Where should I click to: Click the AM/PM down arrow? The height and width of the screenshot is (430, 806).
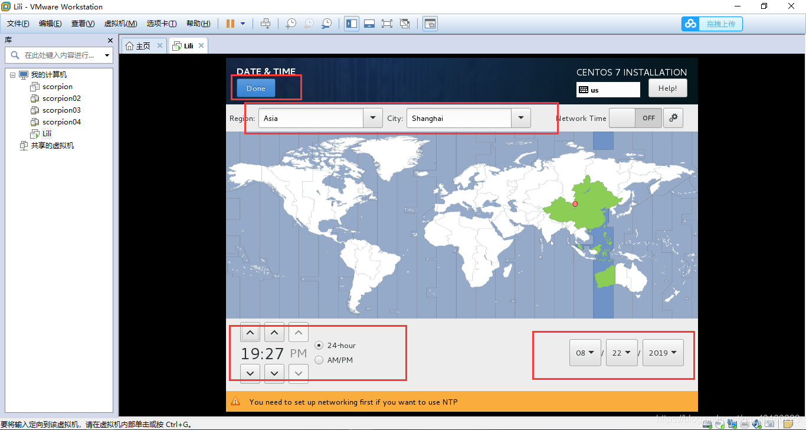tap(299, 373)
